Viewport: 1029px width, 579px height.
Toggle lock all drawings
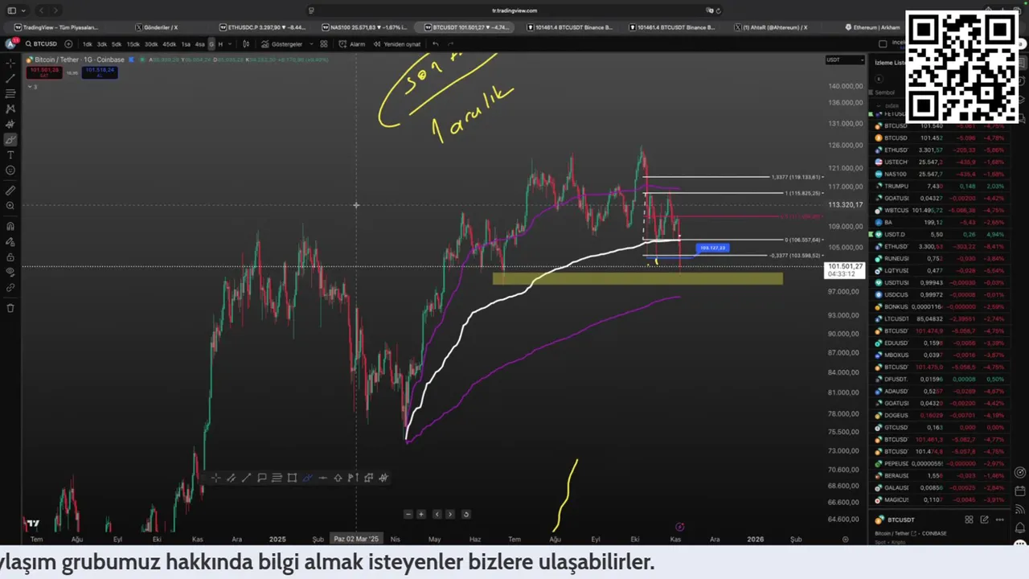coord(10,257)
